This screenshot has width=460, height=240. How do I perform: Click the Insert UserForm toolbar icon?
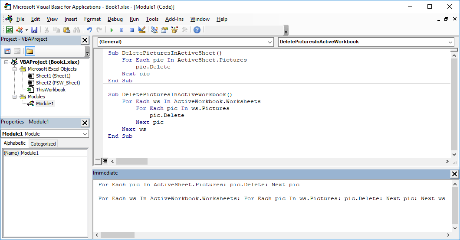point(20,30)
